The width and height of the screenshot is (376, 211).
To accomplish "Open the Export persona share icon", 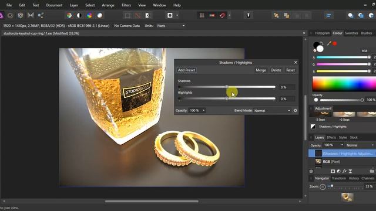I will (x=41, y=16).
